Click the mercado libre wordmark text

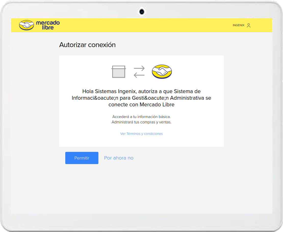click(48, 25)
